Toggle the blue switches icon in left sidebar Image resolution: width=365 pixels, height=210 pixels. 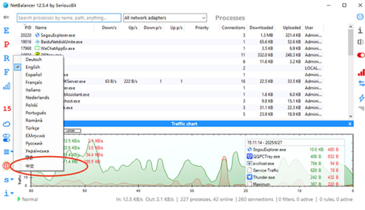pos(6,137)
